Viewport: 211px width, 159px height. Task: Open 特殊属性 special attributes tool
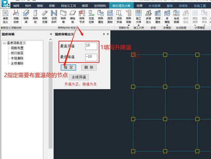click(101, 17)
